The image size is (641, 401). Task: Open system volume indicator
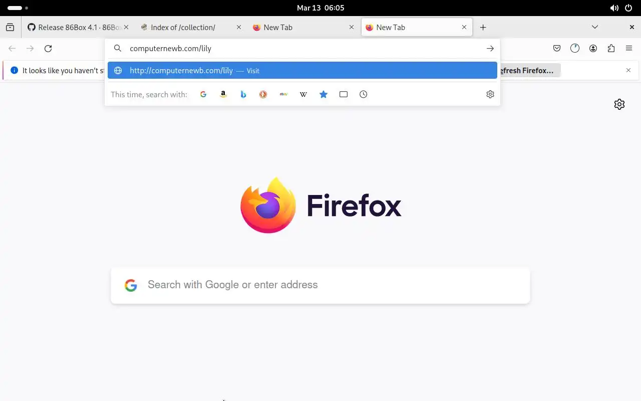click(614, 8)
